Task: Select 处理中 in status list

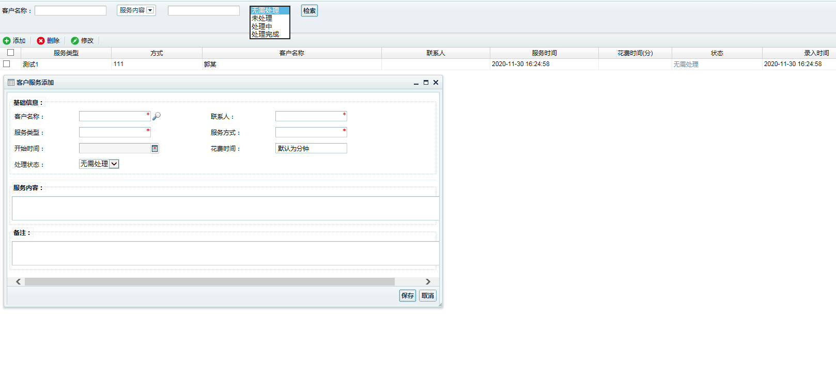Action: coord(269,26)
